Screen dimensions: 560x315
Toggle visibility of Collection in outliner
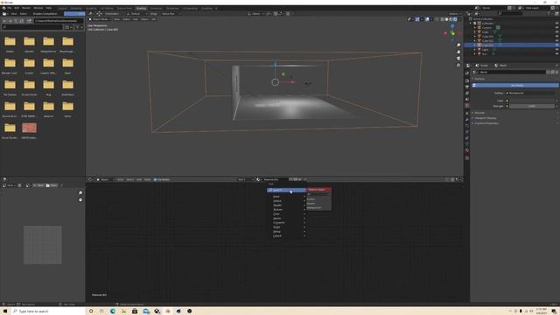point(556,24)
